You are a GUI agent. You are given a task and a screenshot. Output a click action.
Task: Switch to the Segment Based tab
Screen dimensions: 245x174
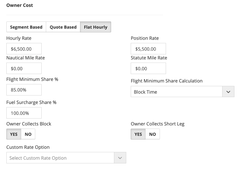tap(26, 27)
